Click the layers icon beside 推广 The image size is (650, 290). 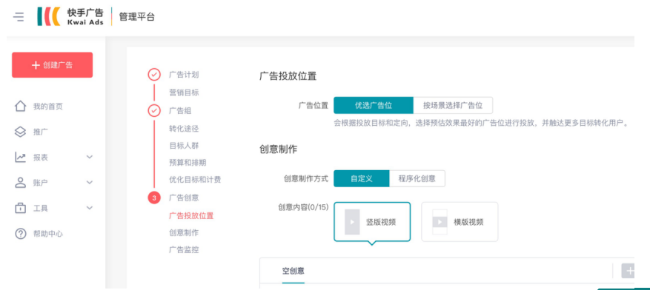coord(20,132)
